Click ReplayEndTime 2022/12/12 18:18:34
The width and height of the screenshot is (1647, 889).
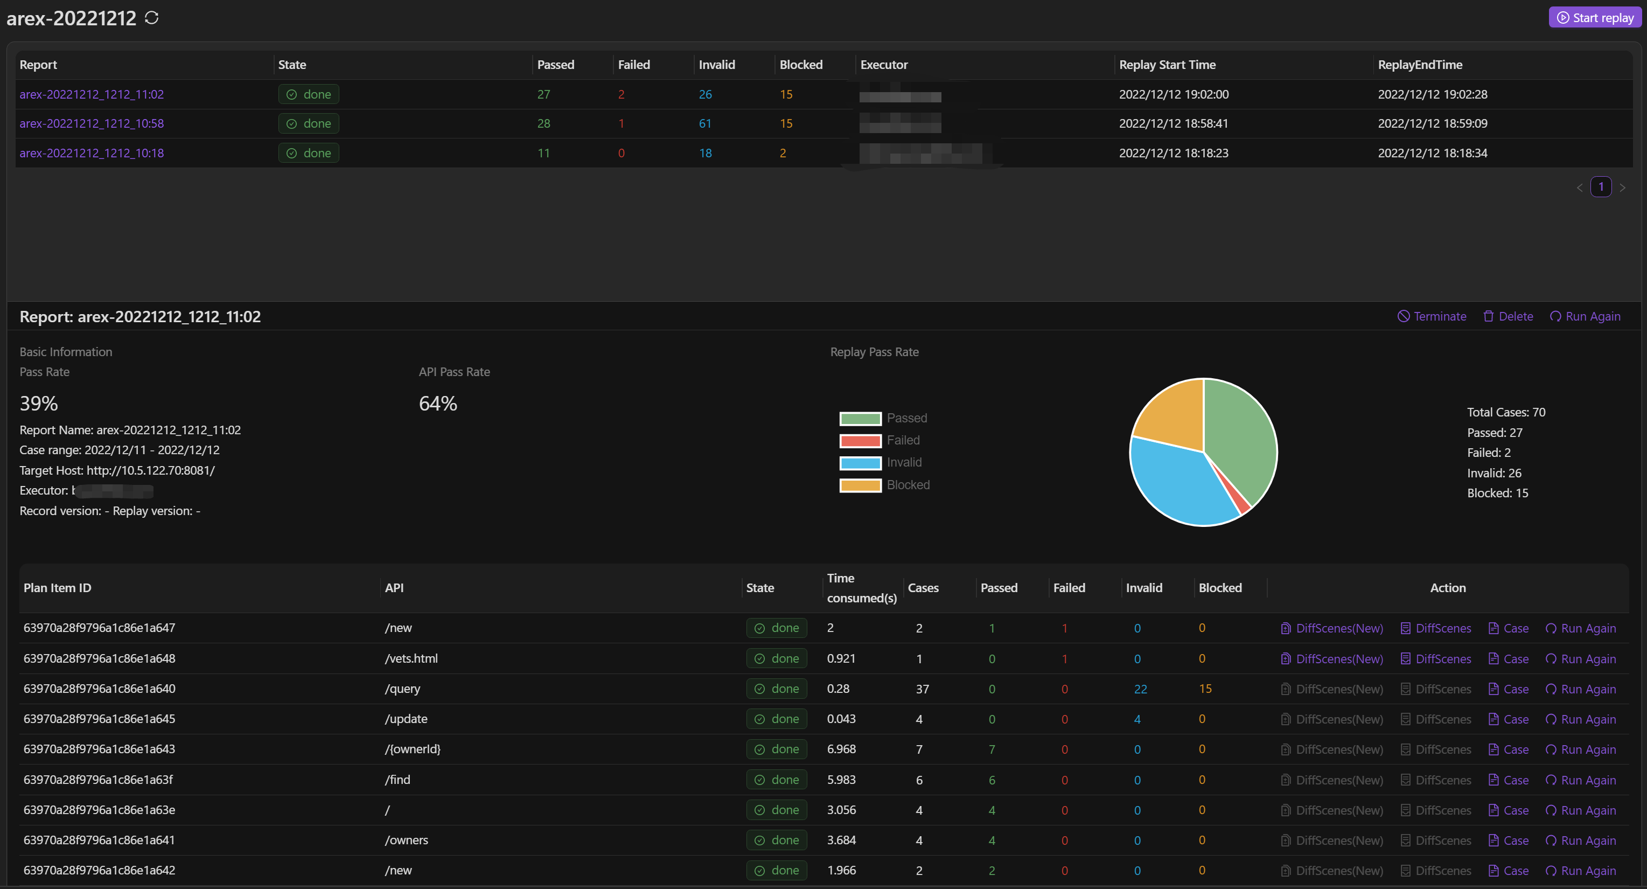coord(1432,153)
